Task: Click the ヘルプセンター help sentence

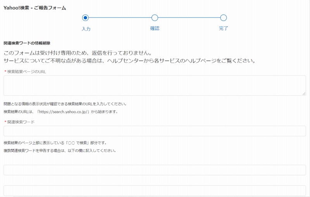Action: 130,61
